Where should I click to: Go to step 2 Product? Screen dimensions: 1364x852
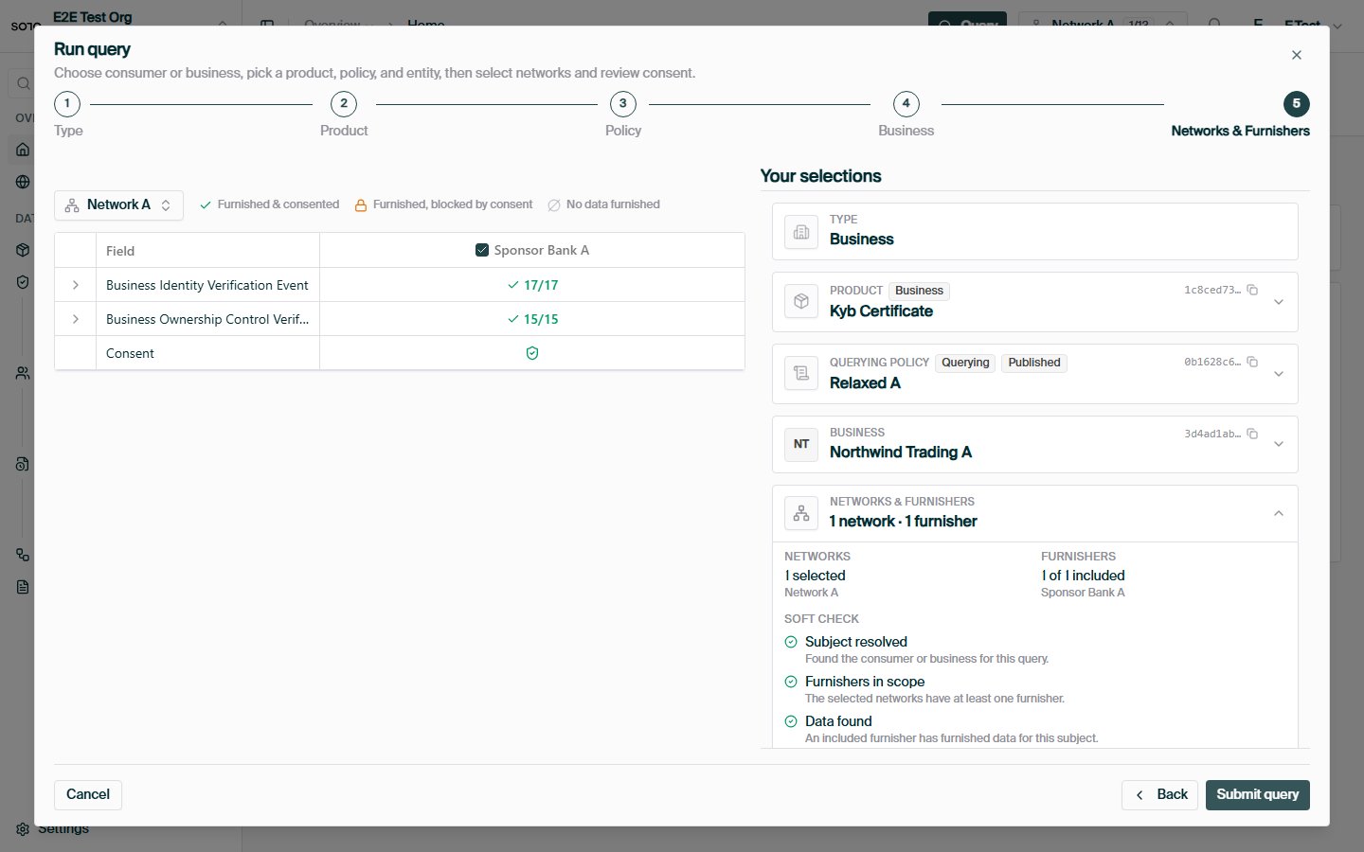[x=344, y=103]
